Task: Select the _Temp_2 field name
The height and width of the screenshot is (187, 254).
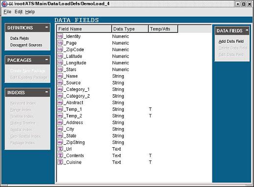Action: (73, 116)
